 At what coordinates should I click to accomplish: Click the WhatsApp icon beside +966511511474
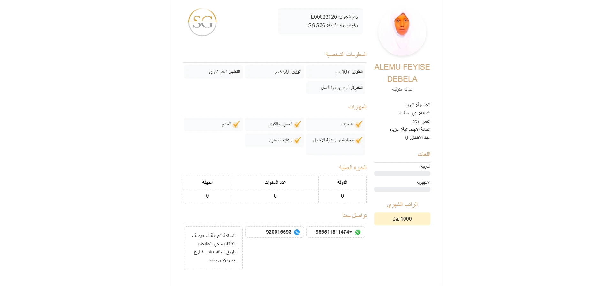[358, 232]
